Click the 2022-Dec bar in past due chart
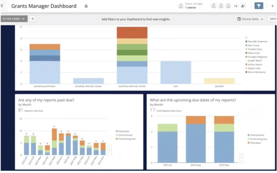This screenshot has height=173, width=277. [x=103, y=149]
